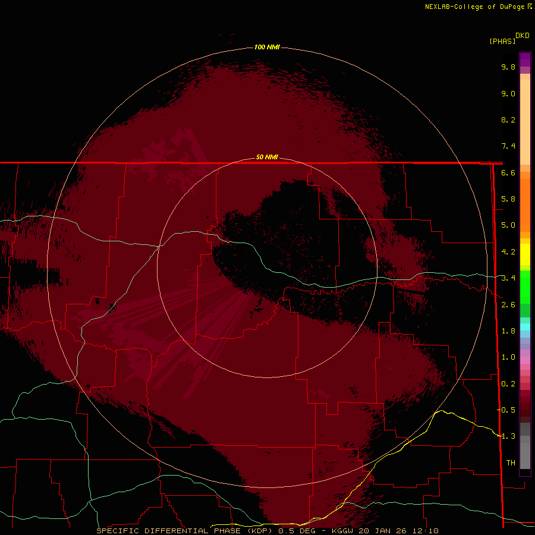This screenshot has width=535, height=535.
Task: Pick the pink color bar segment
Action: point(525,360)
